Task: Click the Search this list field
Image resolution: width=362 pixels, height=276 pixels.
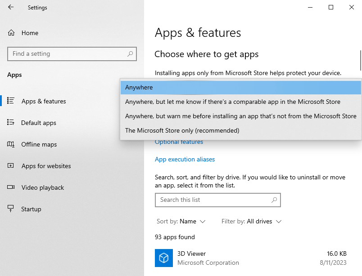Action: tap(213, 200)
